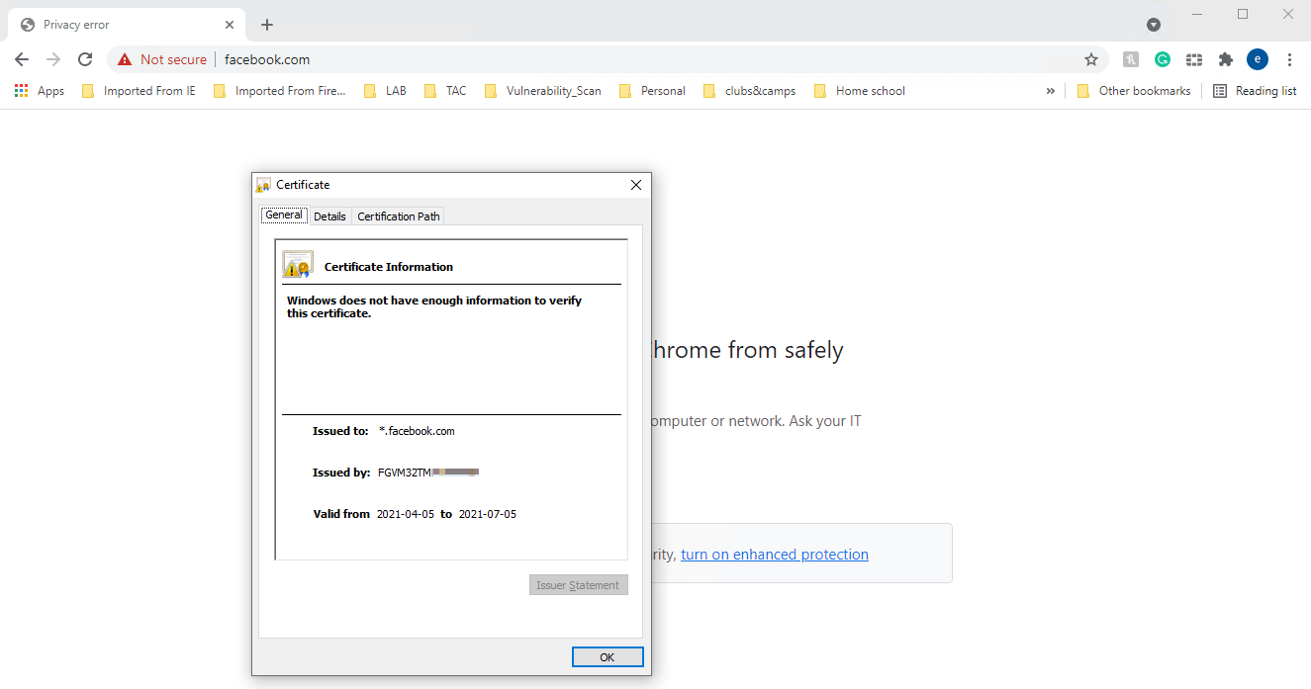Open the Google Apps launcher grid
The height and width of the screenshot is (689, 1311).
(21, 90)
